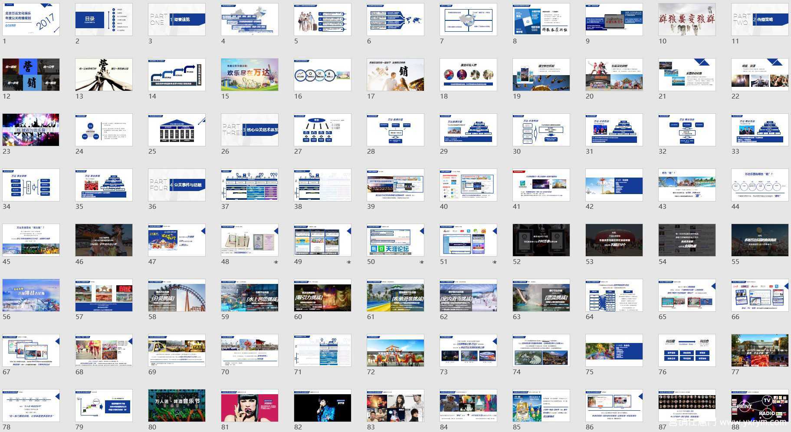
Task: Select slide 23 with concert crowd photo
Action: click(x=31, y=130)
